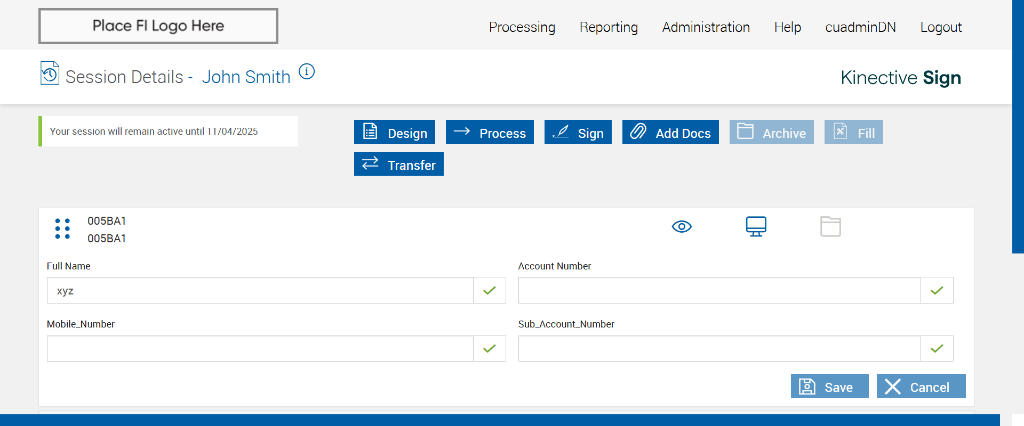Start the Process action
Image resolution: width=1024 pixels, height=426 pixels.
(x=490, y=132)
